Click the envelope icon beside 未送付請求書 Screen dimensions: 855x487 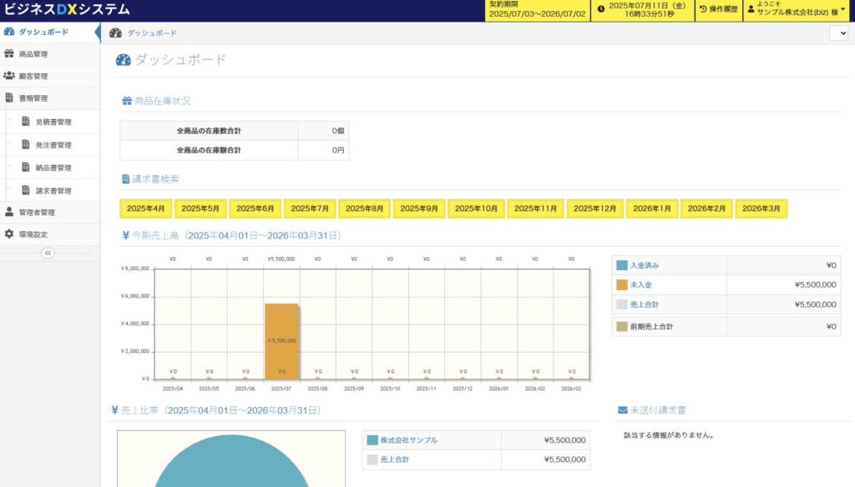tap(622, 410)
